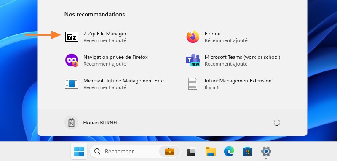Click the 'Florian BURNEL' user name

click(x=101, y=123)
